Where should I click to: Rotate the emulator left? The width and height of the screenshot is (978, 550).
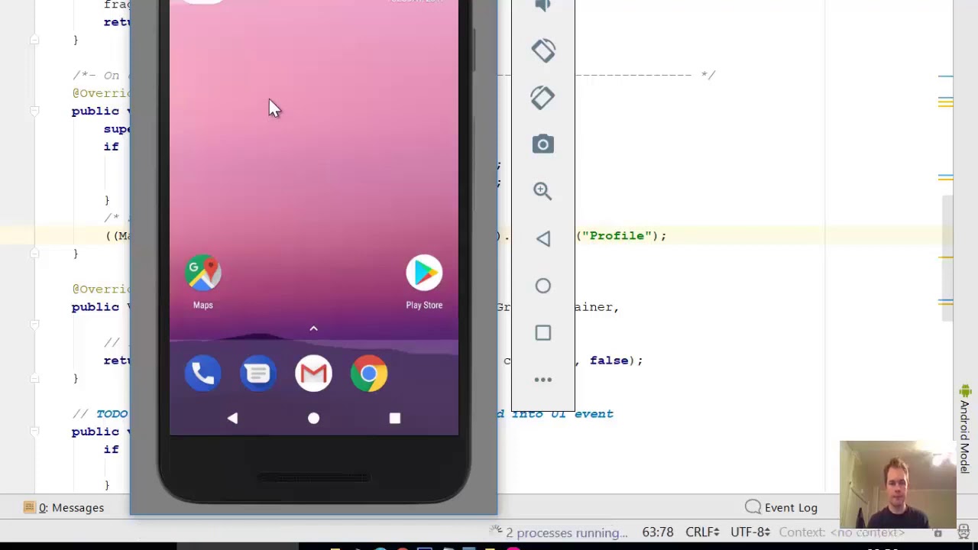543,51
